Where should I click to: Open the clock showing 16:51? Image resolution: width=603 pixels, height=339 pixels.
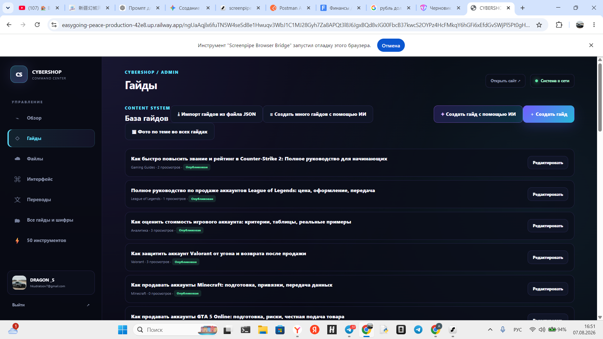pos(584,330)
